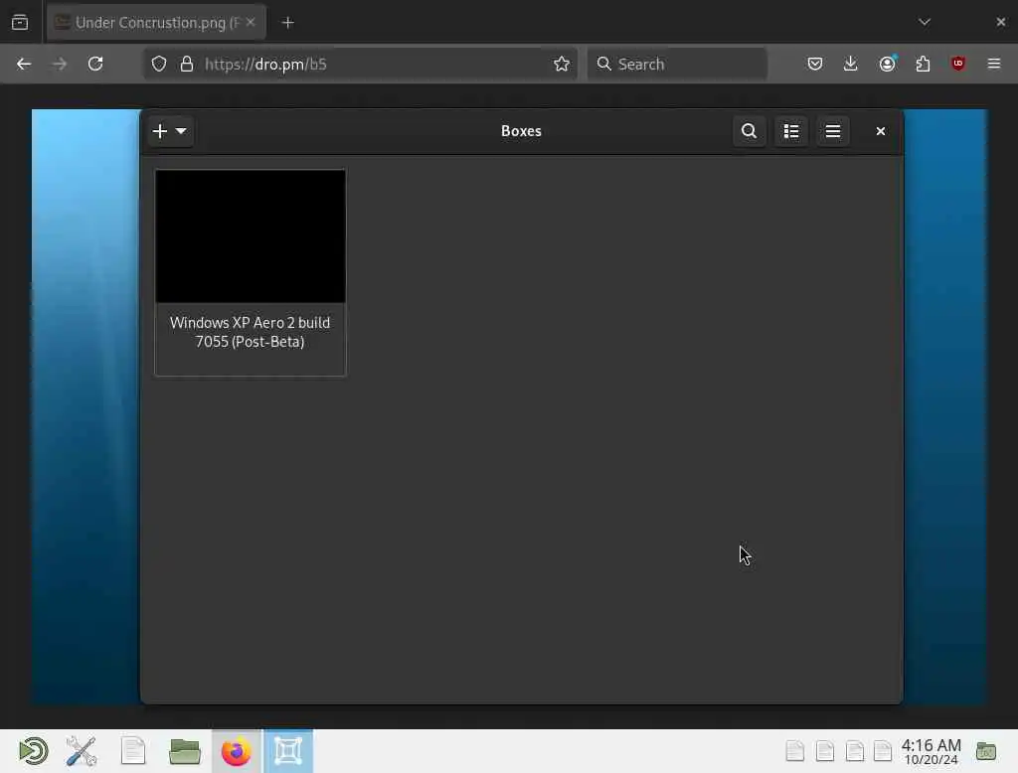1018x773 pixels.
Task: Go back in browser history
Action: click(x=24, y=64)
